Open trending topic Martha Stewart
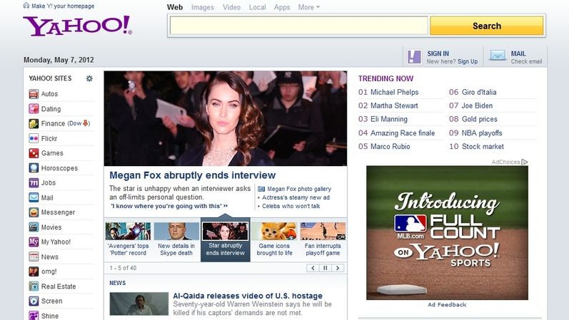The height and width of the screenshot is (320, 569). click(x=394, y=105)
